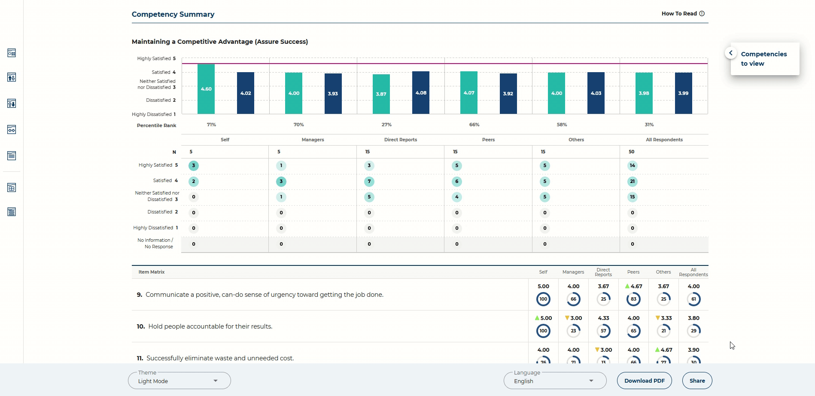Click the Managers Satisfied count bubble 3
The image size is (815, 396).
point(281,181)
